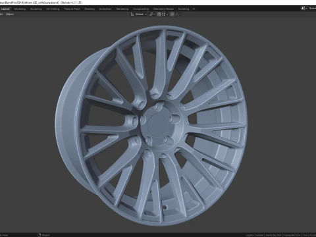The width and height of the screenshot is (316, 237).
Task: Open the Global transform orientation dropdown
Action: [141, 14]
